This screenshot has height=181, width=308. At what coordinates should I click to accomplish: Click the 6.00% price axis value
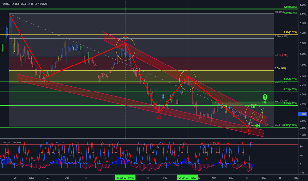[303, 5]
